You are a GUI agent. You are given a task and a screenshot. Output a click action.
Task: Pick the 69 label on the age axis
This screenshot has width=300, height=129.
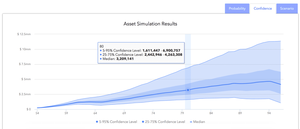[124, 113]
